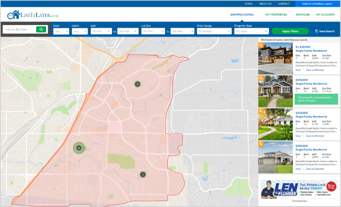Screen dimensions: 341x207
Task: Open the Beds dropdown
Action: tap(61, 31)
